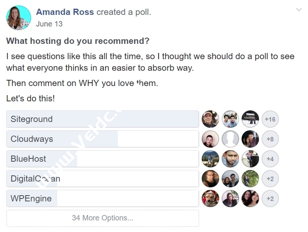Choose the WPEngine poll option
The image size is (308, 232).
click(103, 199)
